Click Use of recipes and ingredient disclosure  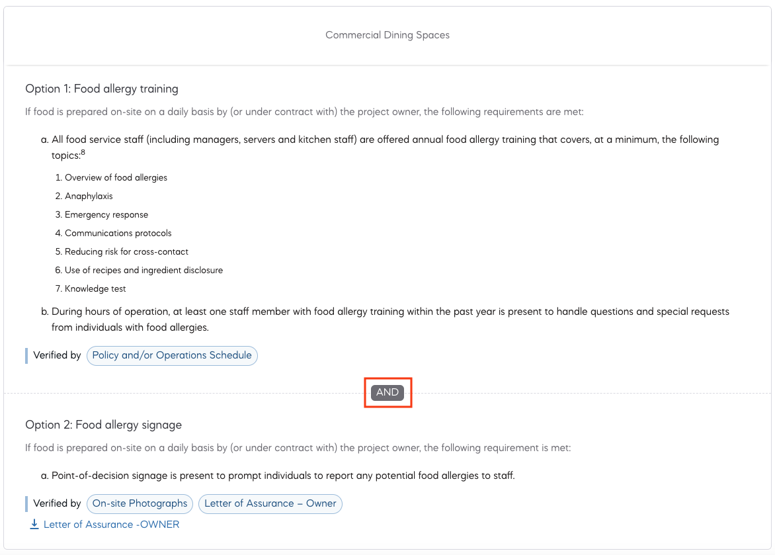point(143,271)
